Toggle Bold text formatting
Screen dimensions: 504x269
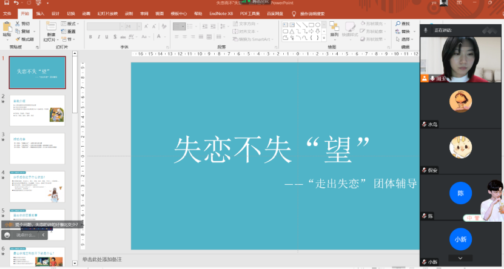90,38
